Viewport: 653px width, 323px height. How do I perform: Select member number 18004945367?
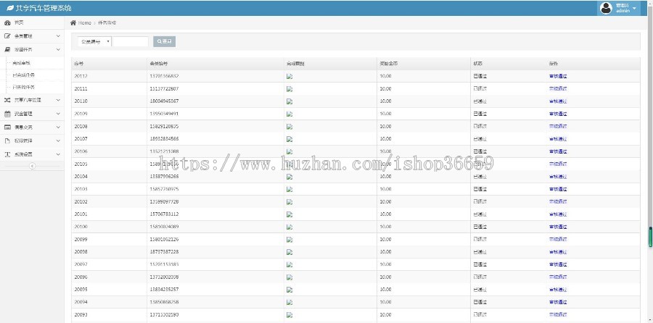tap(164, 101)
